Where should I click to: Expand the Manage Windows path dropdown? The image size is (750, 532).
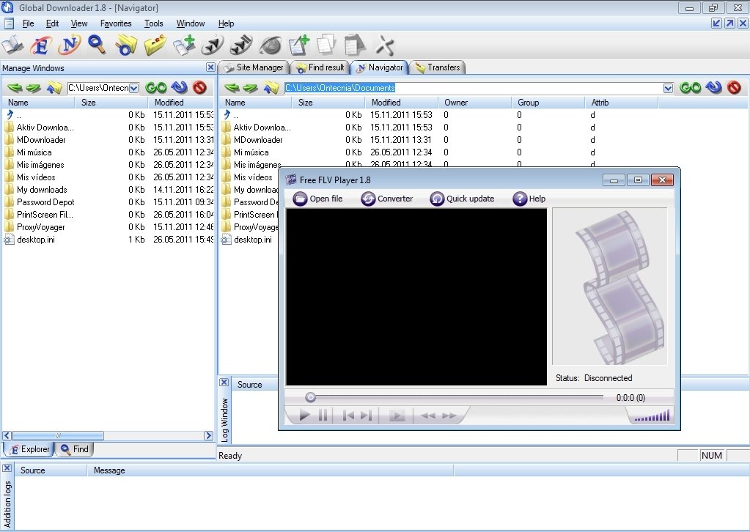click(134, 88)
